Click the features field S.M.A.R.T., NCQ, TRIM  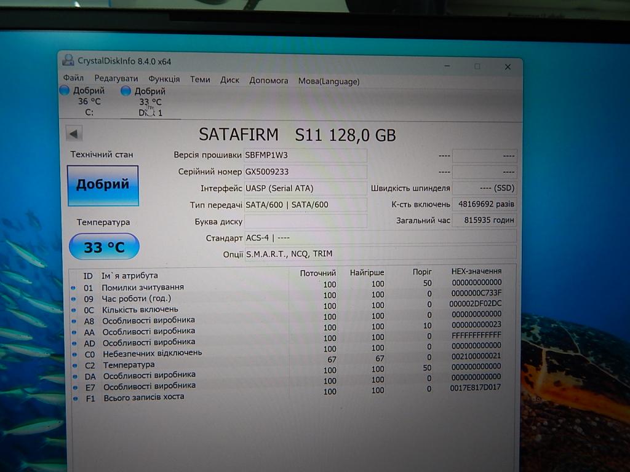click(x=380, y=254)
